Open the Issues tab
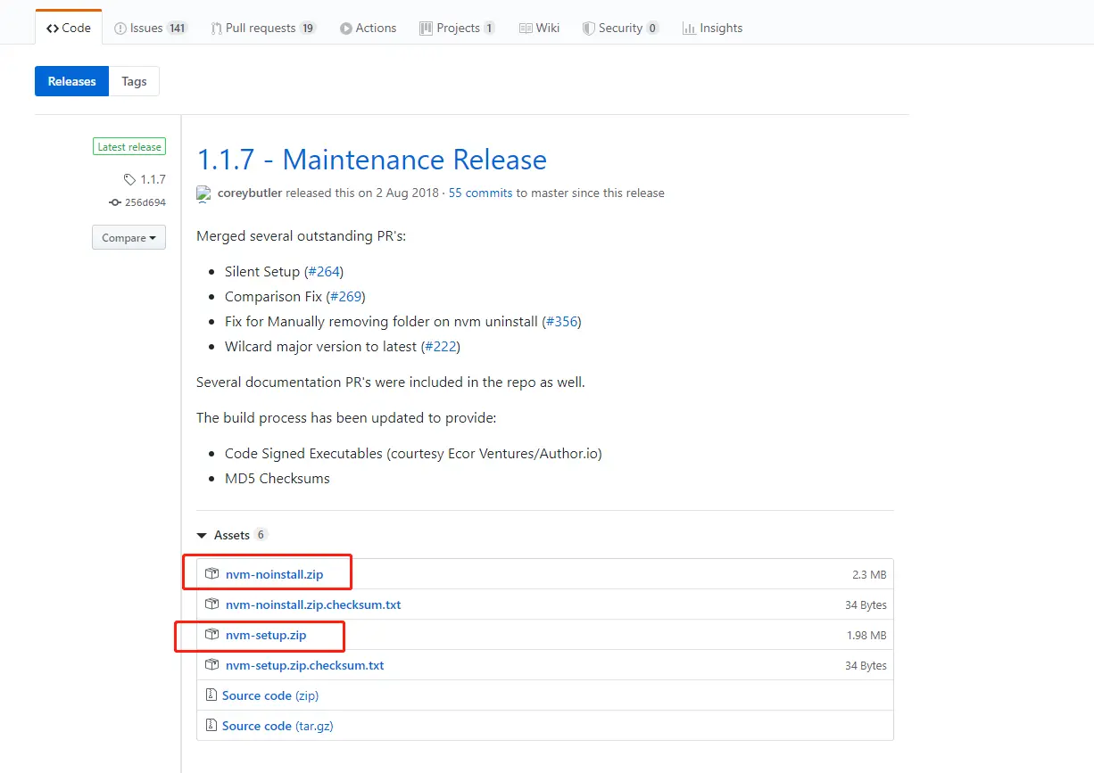 151,28
